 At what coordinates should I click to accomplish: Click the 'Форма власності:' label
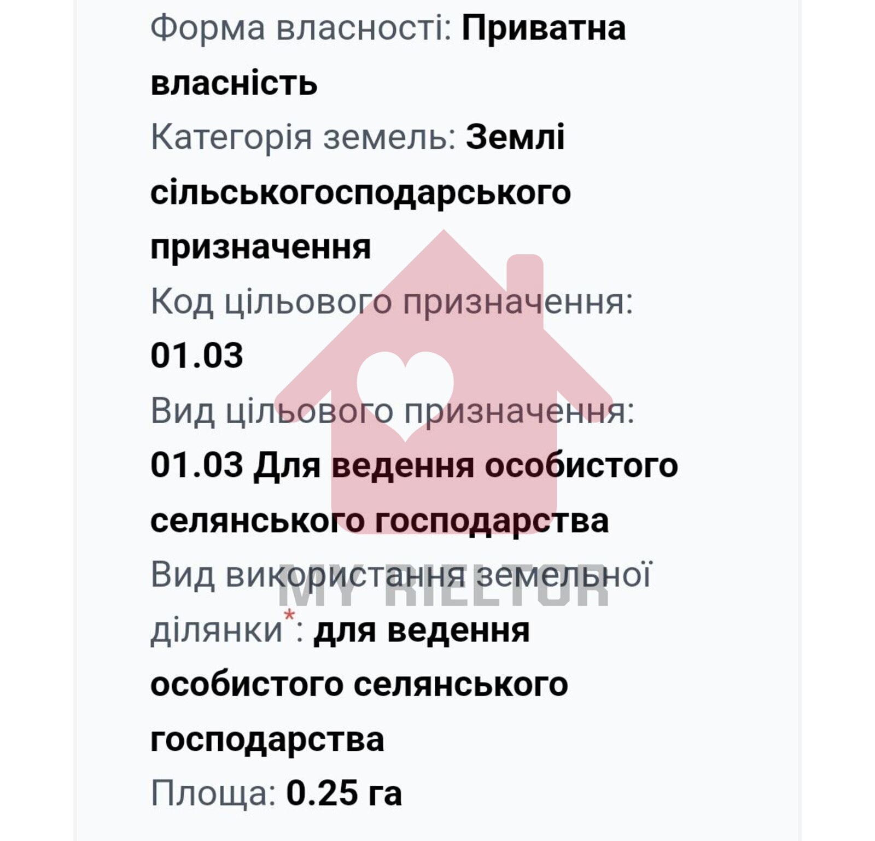coord(301,28)
